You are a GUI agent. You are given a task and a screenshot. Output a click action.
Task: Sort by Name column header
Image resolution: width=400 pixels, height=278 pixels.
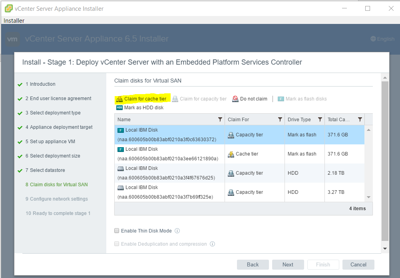click(x=124, y=119)
